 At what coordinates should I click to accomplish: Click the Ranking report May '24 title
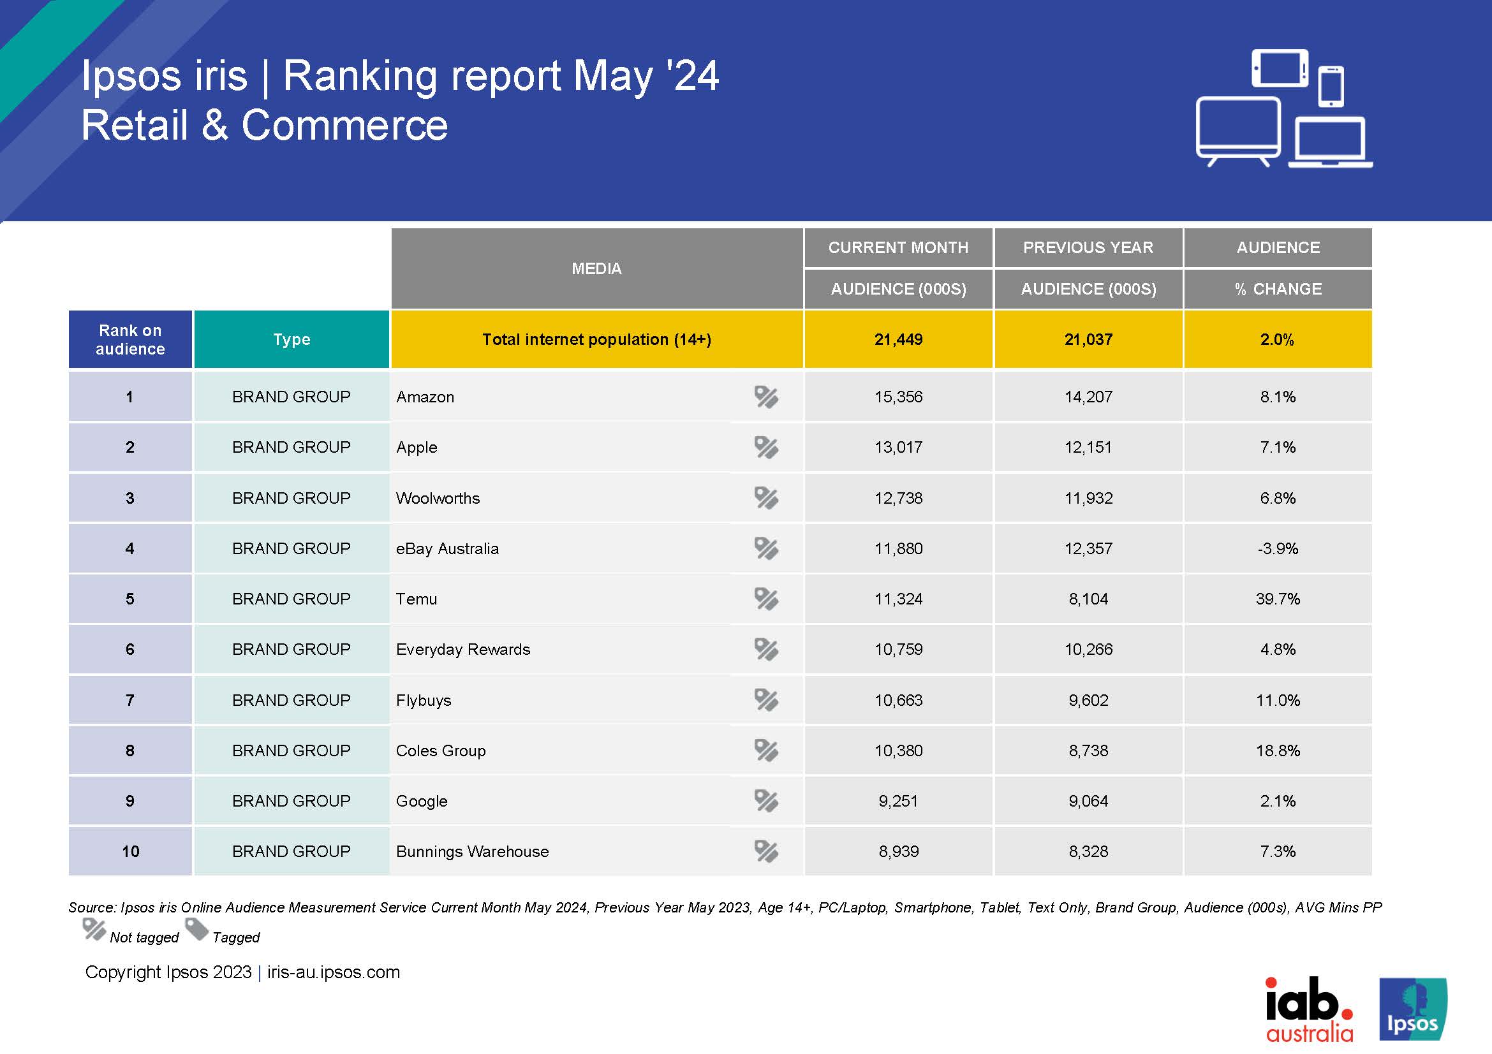pyautogui.click(x=400, y=76)
